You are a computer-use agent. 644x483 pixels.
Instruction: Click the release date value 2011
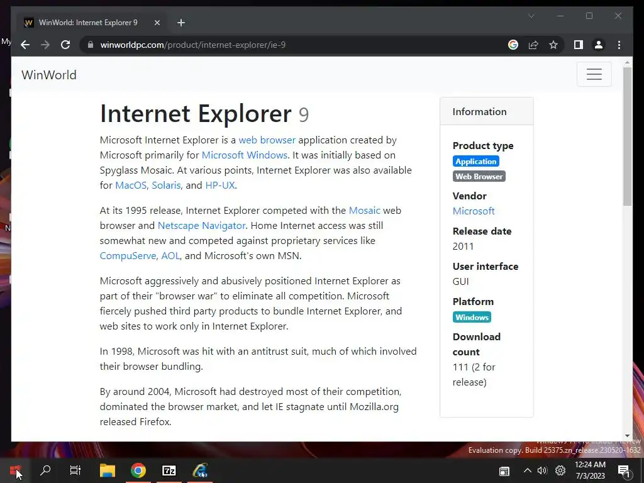tap(463, 247)
